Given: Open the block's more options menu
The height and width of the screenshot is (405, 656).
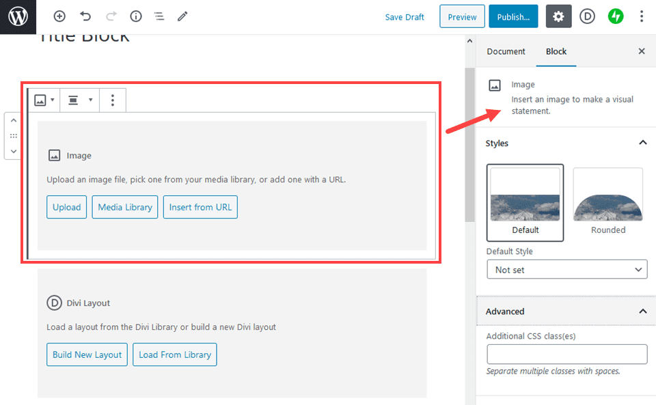Looking at the screenshot, I should pos(112,100).
